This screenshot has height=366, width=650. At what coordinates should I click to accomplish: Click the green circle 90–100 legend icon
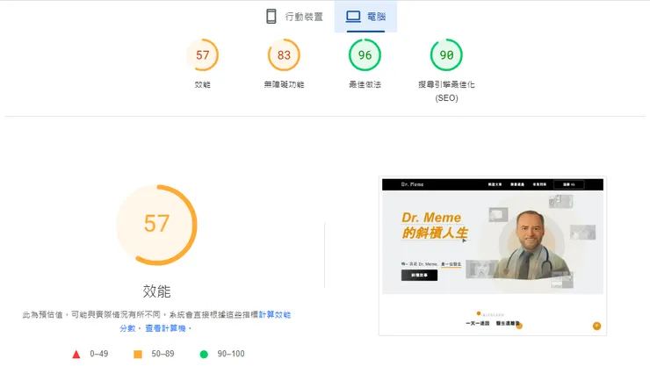204,354
